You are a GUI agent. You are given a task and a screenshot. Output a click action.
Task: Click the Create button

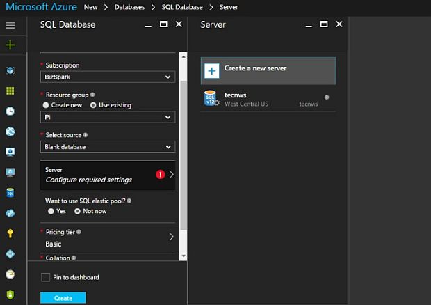[x=63, y=298]
